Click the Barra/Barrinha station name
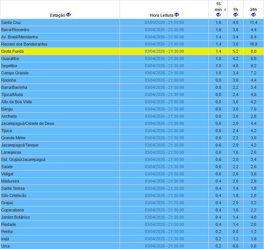The width and height of the screenshot is (264, 249). point(14,88)
